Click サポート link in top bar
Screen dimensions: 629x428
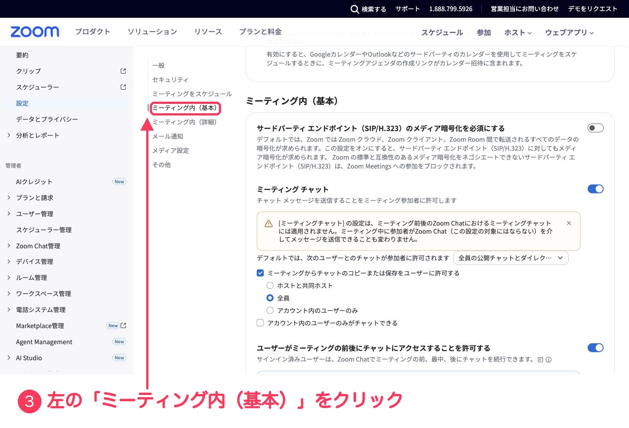click(408, 9)
